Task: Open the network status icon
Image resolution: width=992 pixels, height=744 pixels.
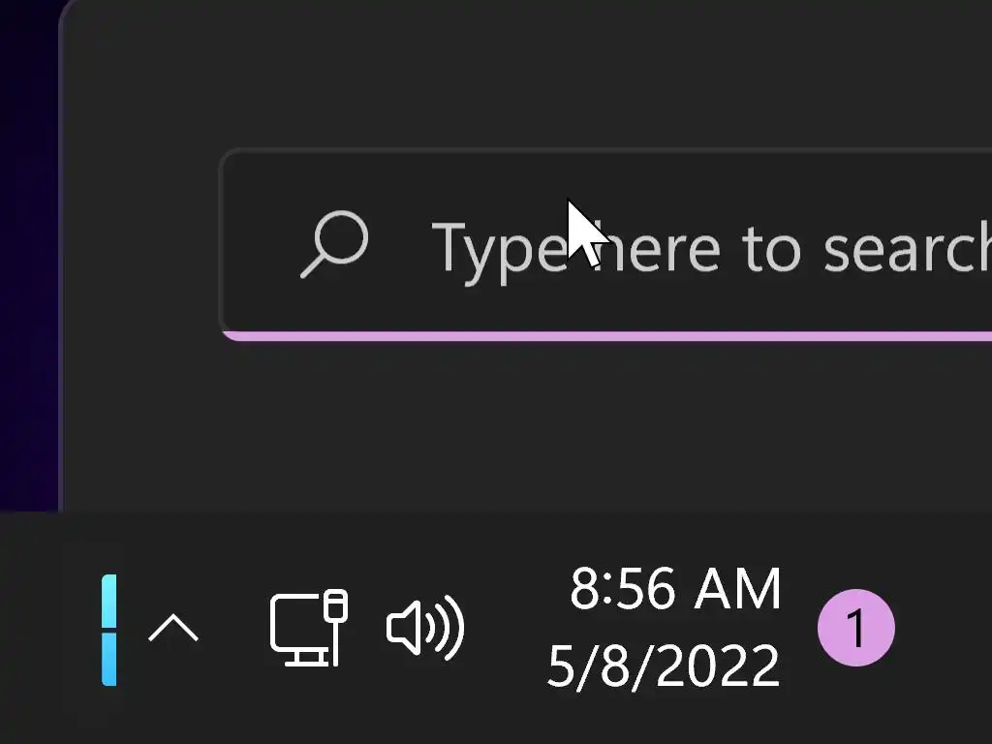Action: (x=308, y=628)
